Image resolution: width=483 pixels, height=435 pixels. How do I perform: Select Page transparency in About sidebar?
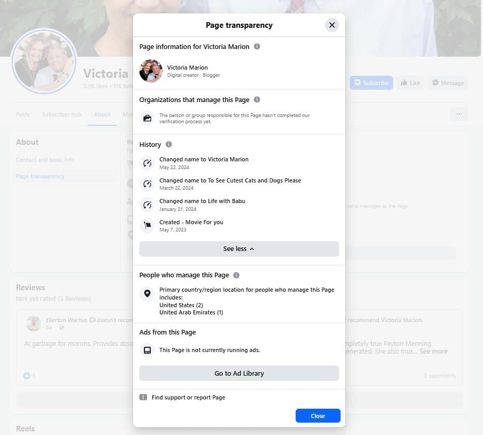click(x=40, y=176)
